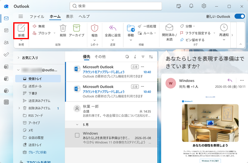Screen dimensions: 248x163
Task: Click the 報告 shield icon
Action: click(x=95, y=28)
